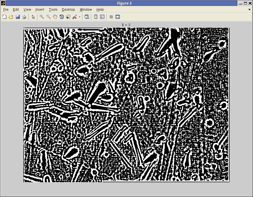This screenshot has width=253, height=197.
Task: Save the figure using the floppy disk icon
Action: click(x=18, y=17)
